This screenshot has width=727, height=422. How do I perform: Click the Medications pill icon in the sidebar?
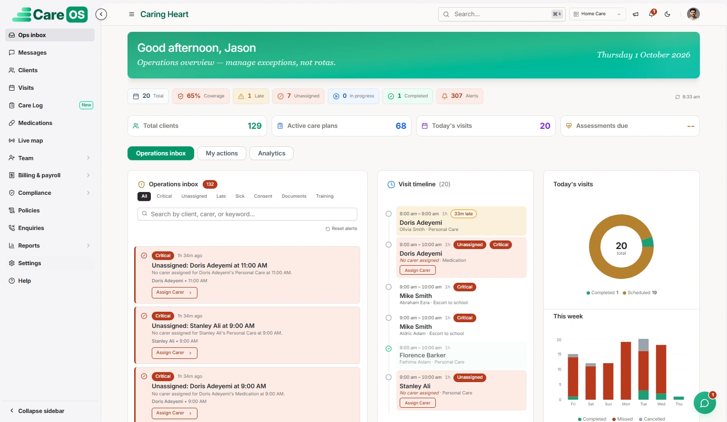[x=12, y=123]
